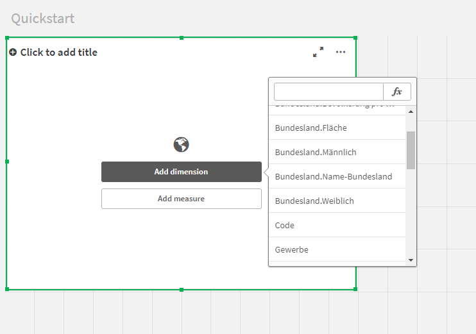Image resolution: width=476 pixels, height=334 pixels.
Task: Open the three-dot more options menu
Action: tap(341, 52)
